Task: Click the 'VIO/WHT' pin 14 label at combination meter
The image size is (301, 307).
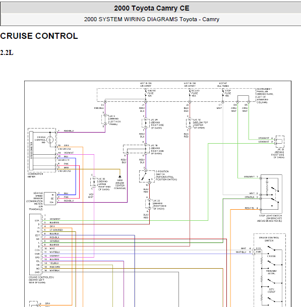Action: pos(69,153)
